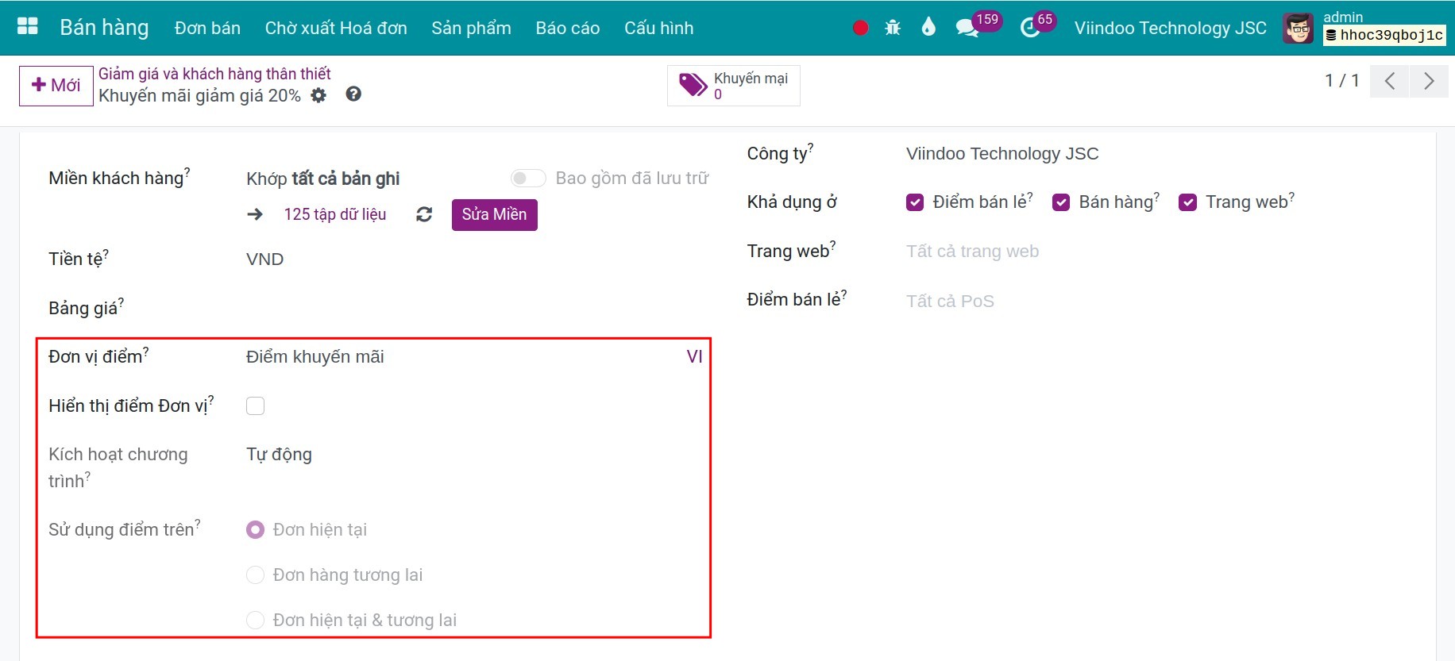Viewport: 1455px width, 661px height.
Task: Open activities clock icon showing 65
Action: [1030, 29]
